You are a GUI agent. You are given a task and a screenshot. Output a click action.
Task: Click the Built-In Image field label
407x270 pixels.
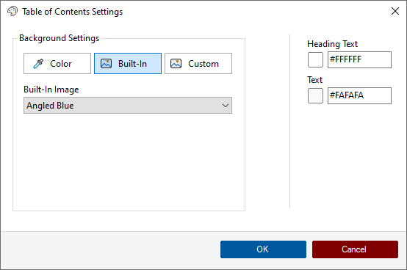(51, 90)
